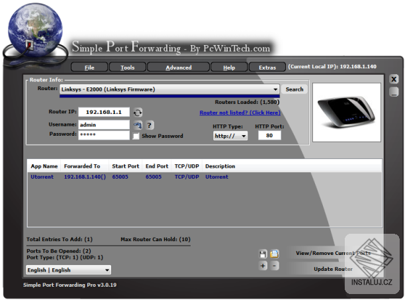The height and width of the screenshot is (300, 405).
Task: Open the Extras menu
Action: point(267,68)
